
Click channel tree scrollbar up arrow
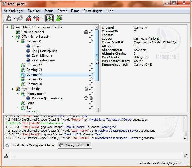click(x=97, y=27)
